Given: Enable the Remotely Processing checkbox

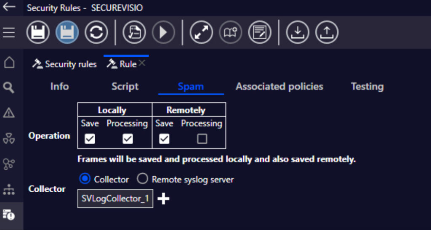Looking at the screenshot, I should point(202,139).
